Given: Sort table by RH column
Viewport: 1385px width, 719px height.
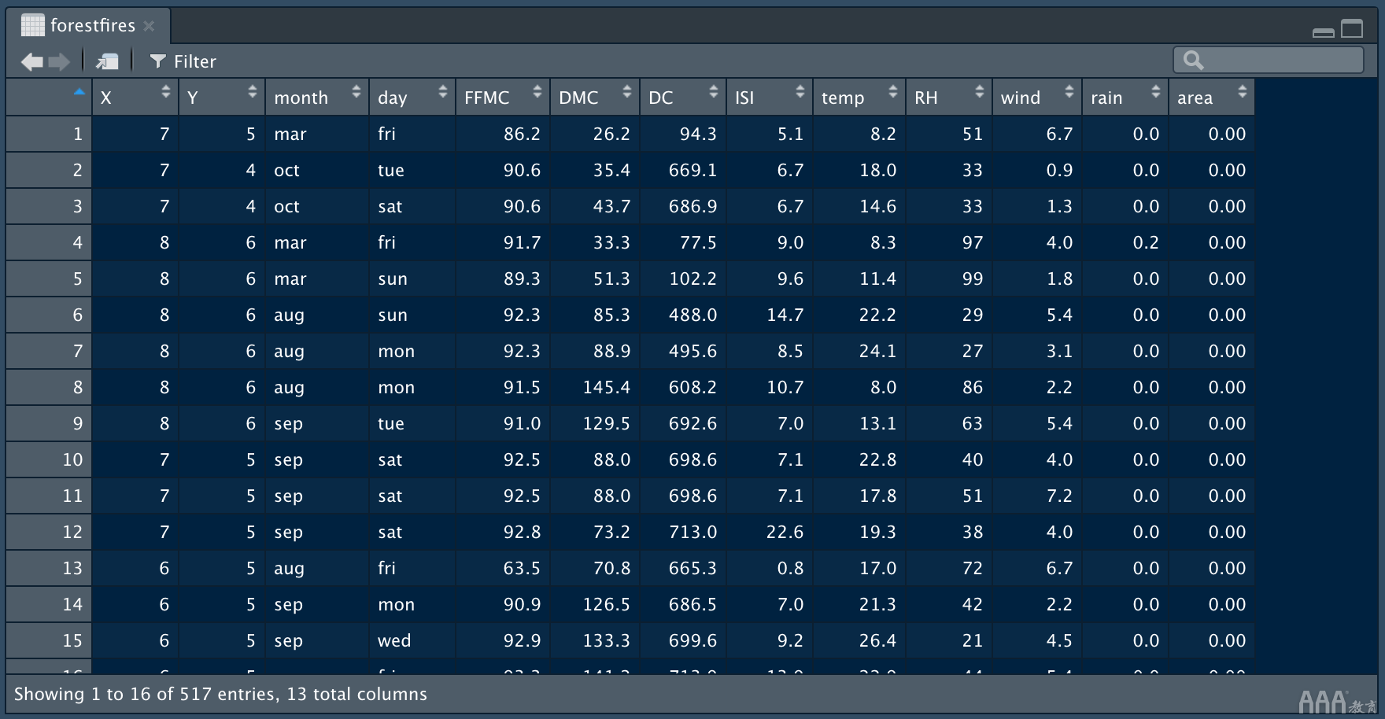Looking at the screenshot, I should [x=949, y=98].
